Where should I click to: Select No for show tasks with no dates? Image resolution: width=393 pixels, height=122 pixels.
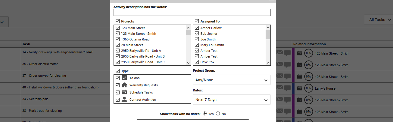click(x=218, y=114)
